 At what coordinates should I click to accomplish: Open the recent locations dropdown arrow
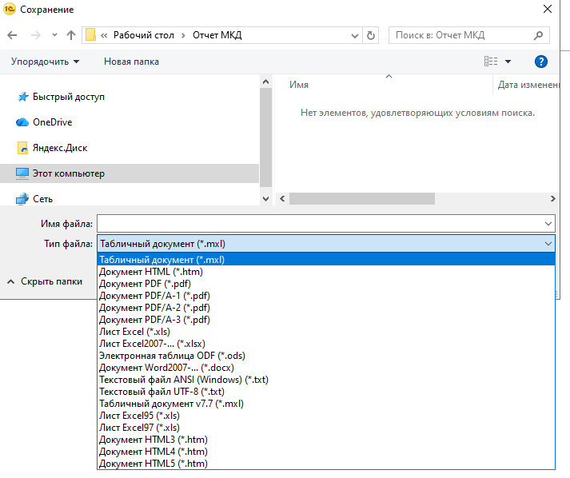(x=54, y=35)
